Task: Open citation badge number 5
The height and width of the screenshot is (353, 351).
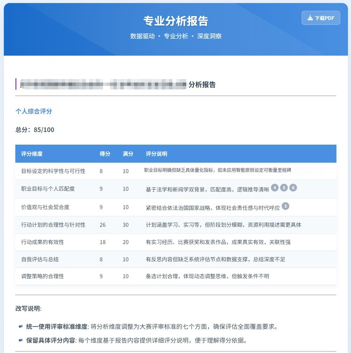Action: 284,188
